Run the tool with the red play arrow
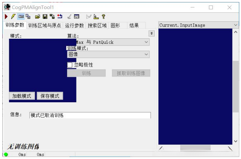 (x=6, y=17)
